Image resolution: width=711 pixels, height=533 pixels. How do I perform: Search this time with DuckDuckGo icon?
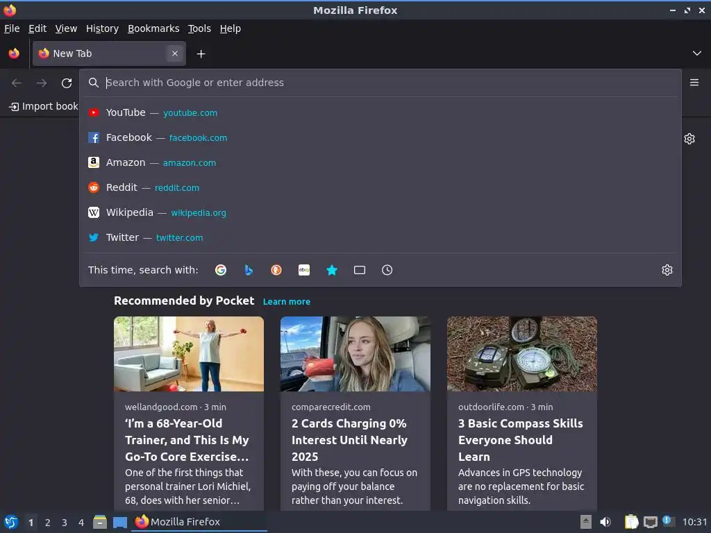pyautogui.click(x=276, y=270)
